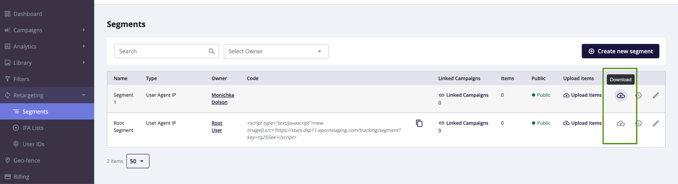Image resolution: width=678 pixels, height=184 pixels.
Task: Click the Campaigns megaphone icon
Action: [7, 30]
